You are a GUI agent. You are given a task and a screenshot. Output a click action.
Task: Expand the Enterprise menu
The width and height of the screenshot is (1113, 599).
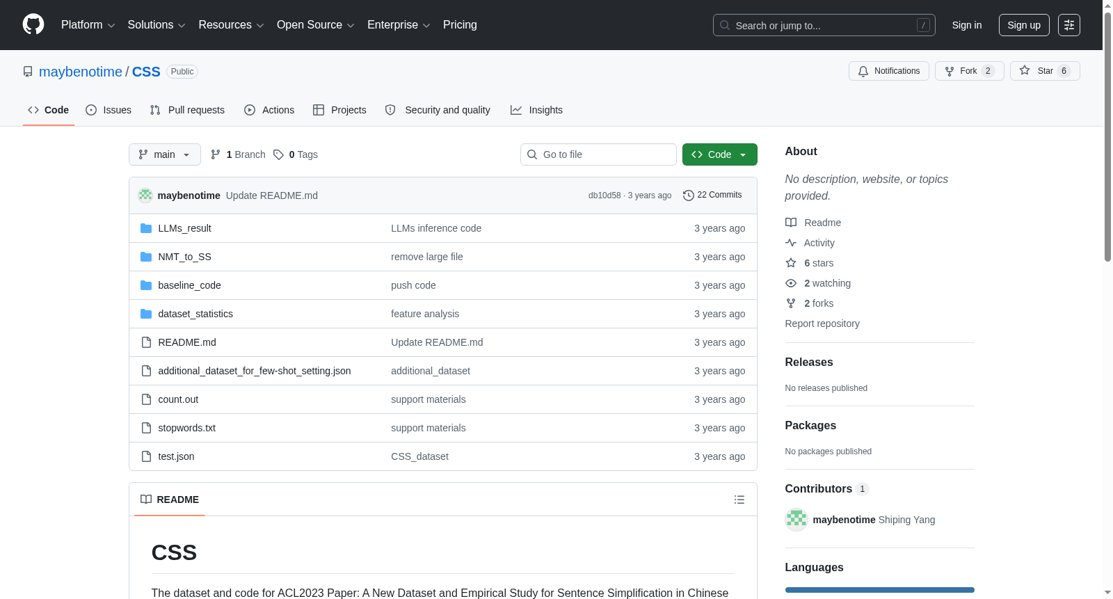(399, 25)
